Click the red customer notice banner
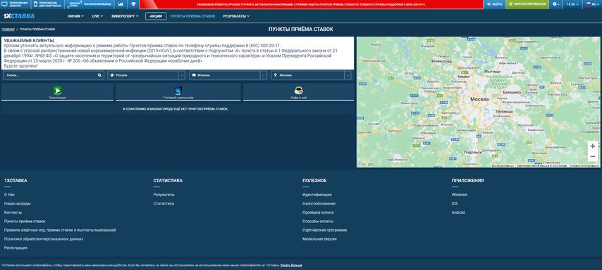602x270 pixels. [x=312, y=4]
